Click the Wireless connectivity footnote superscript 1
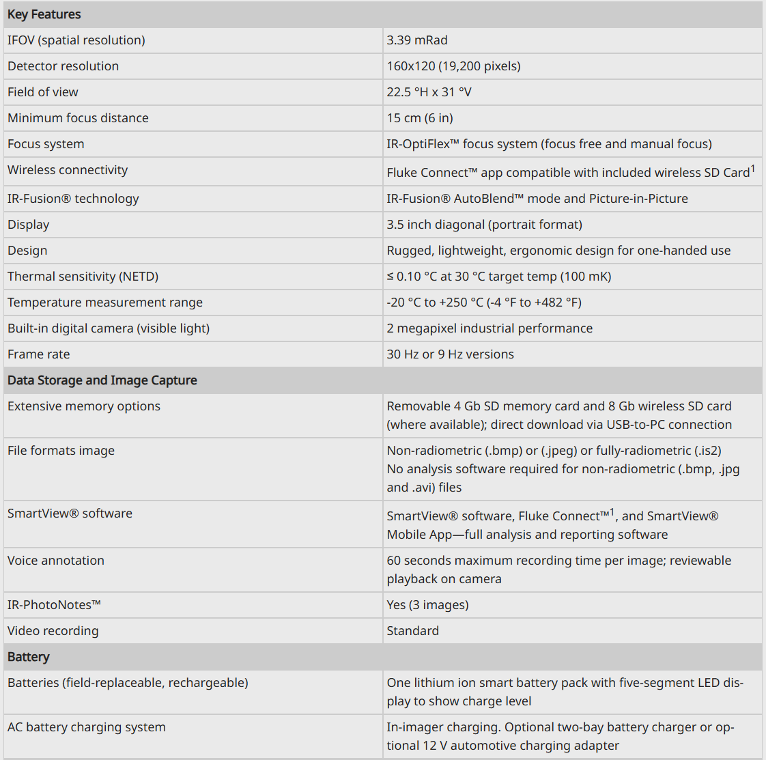This screenshot has height=760, width=766. pos(753,169)
